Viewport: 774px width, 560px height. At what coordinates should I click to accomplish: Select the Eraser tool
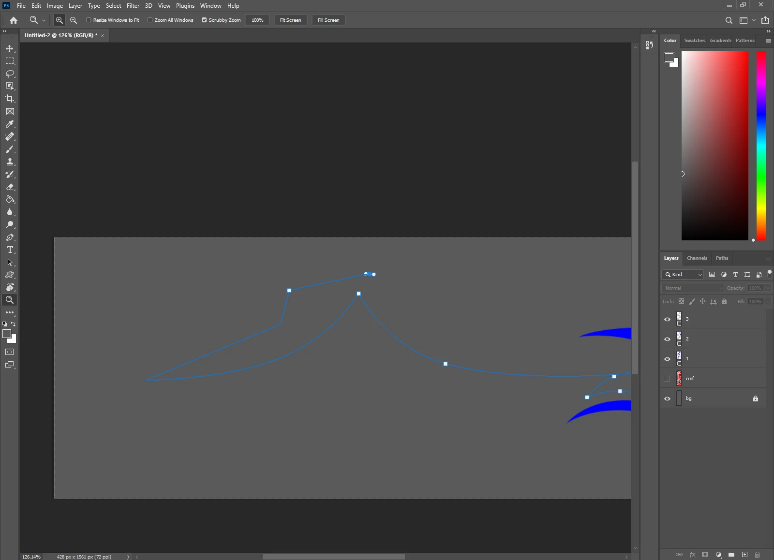[10, 187]
